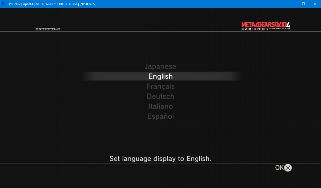Choose Italiano from the language list

(160, 106)
